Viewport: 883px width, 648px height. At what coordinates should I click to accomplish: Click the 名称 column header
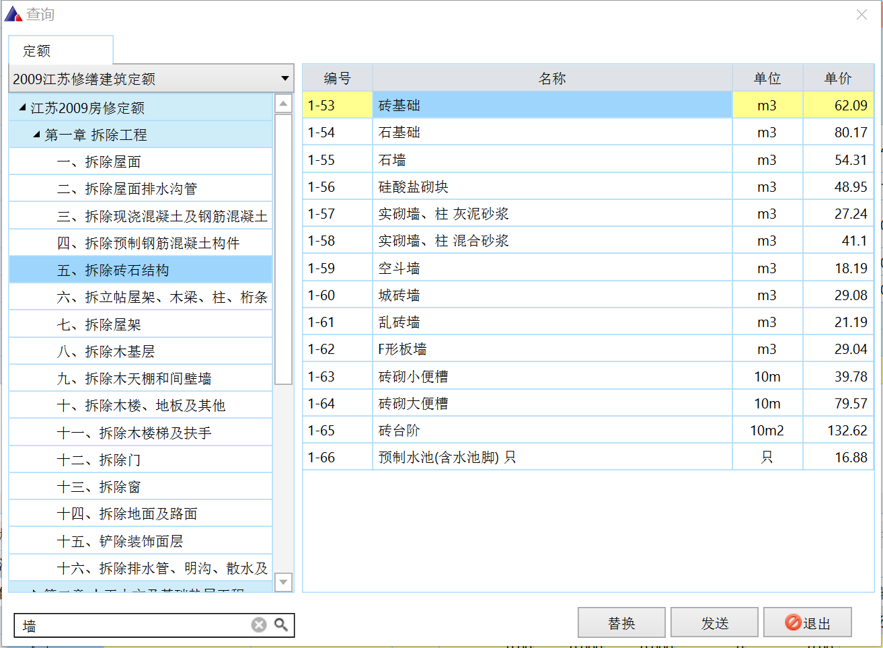(x=552, y=78)
